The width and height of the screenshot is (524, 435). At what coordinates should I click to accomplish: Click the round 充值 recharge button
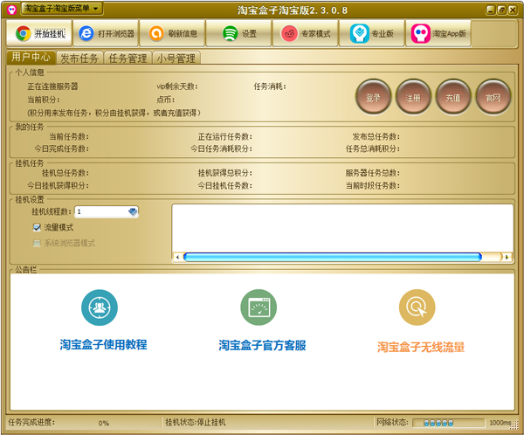coord(453,97)
